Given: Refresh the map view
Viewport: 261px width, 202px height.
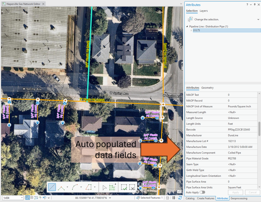Looking at the screenshot, I should pos(180,198).
